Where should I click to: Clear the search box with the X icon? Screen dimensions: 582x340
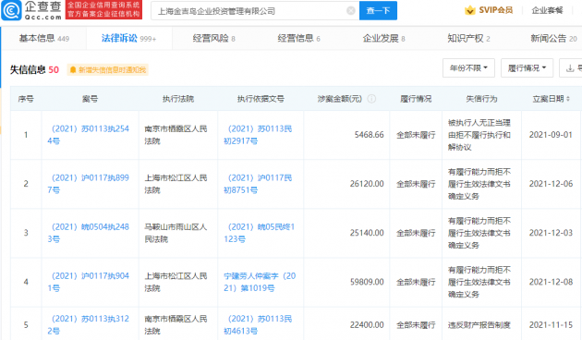(351, 11)
